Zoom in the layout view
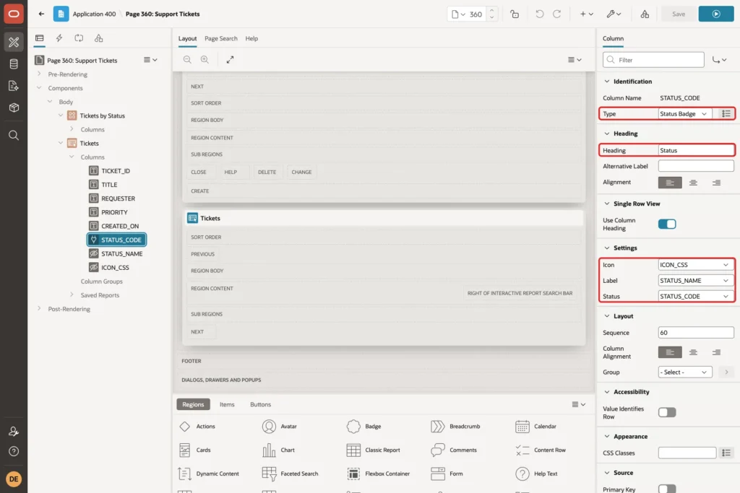 pos(205,59)
